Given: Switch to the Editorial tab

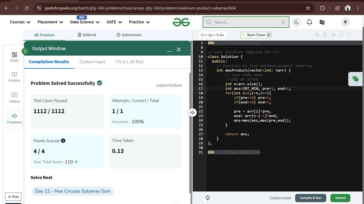Looking at the screenshot, I should click(87, 35).
